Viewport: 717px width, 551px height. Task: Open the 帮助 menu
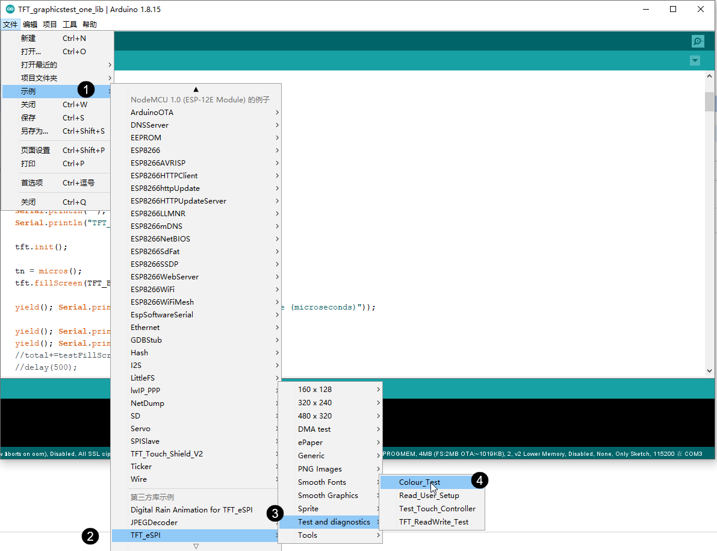point(90,24)
